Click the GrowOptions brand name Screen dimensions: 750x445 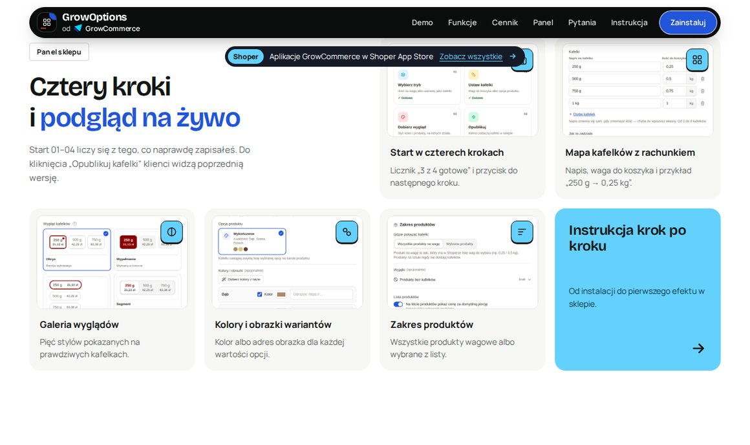[x=94, y=17]
